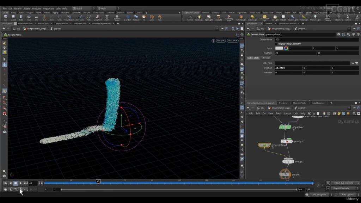Select the Font shelf tool
The width and height of the screenshot is (361, 203).
pyautogui.click(x=107, y=18)
